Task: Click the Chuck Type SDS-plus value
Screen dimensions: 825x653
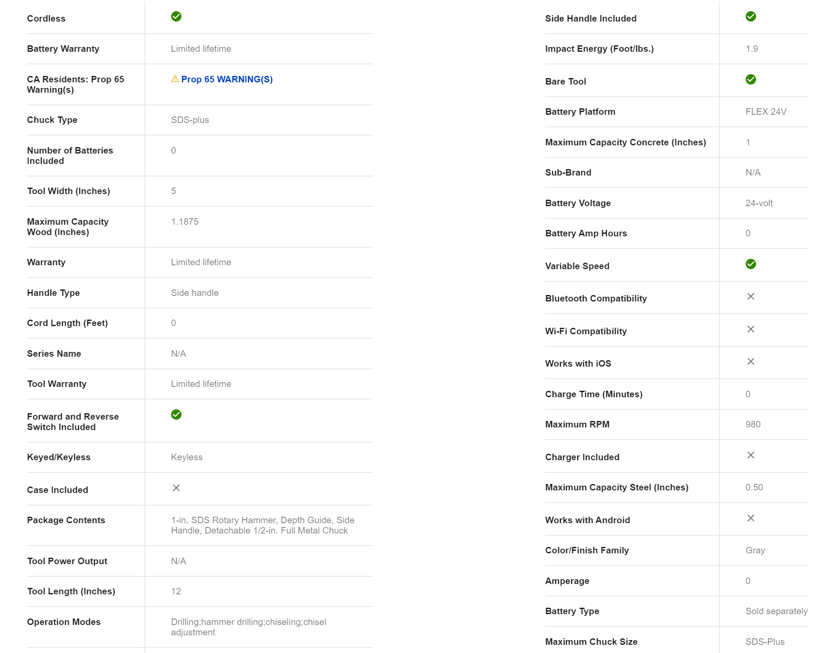Action: pyautogui.click(x=190, y=120)
